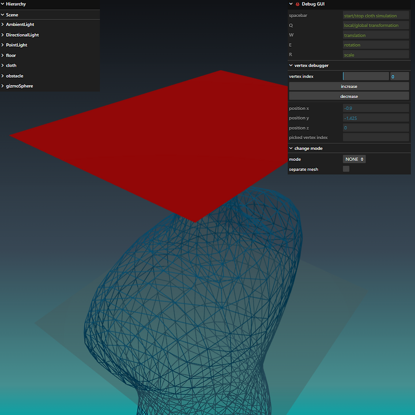This screenshot has height=415, width=415.
Task: Click the vertex index input field
Action: (366, 76)
